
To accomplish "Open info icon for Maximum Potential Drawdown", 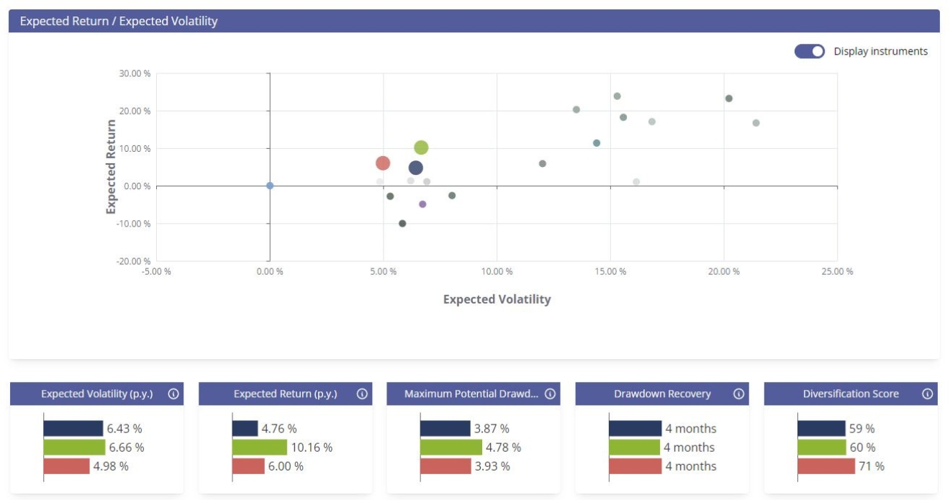I will point(551,394).
